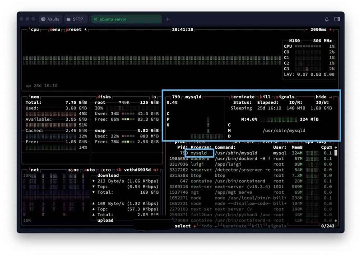Viewport: 361px width, 255px height.
Task: Open the notifications bell icon
Action: point(327,19)
